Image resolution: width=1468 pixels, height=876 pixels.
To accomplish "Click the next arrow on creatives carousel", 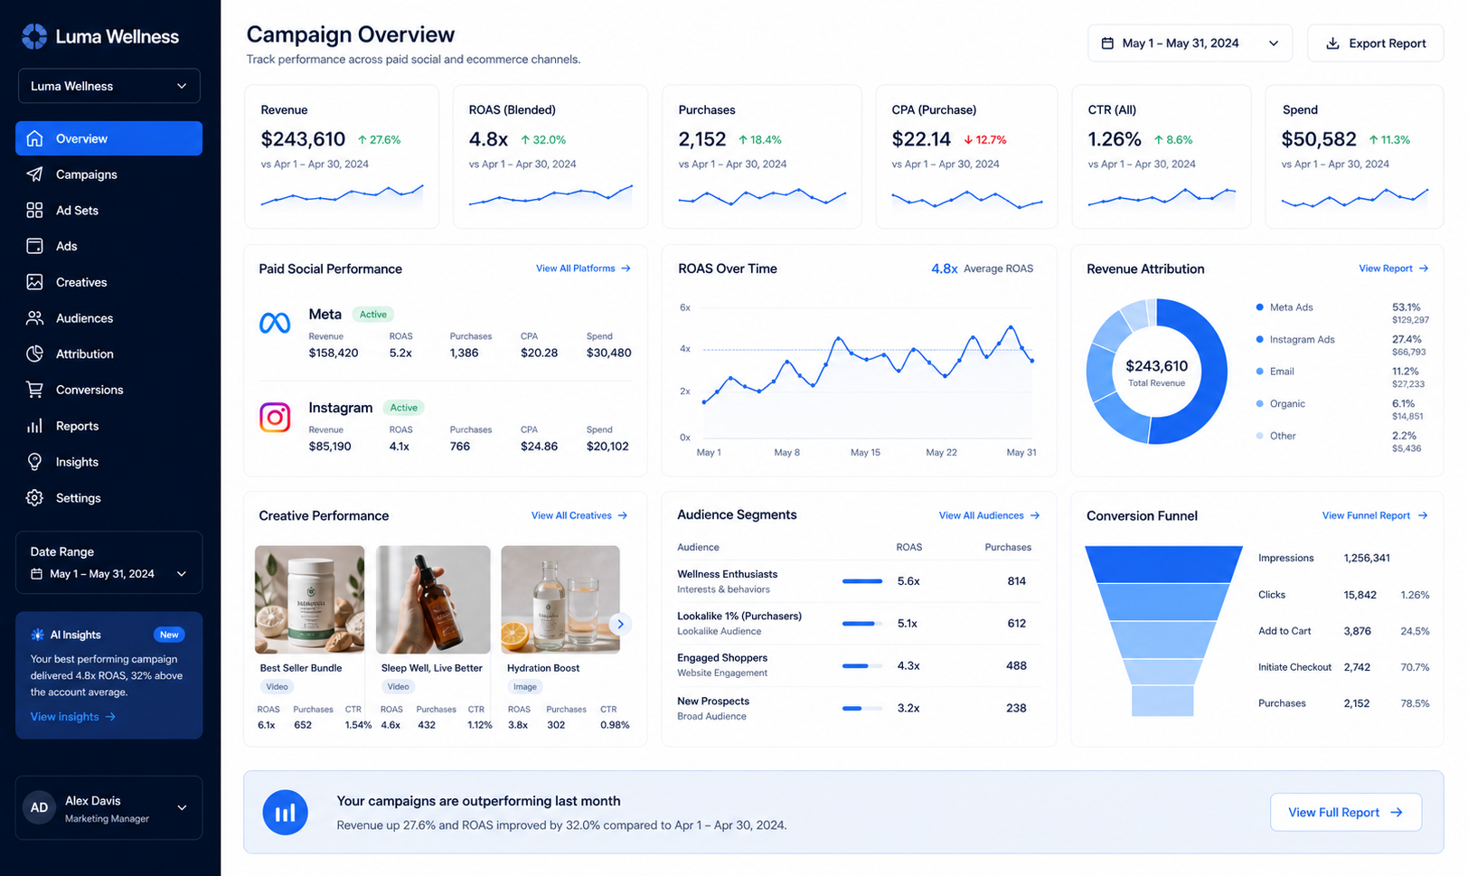I will tap(620, 624).
